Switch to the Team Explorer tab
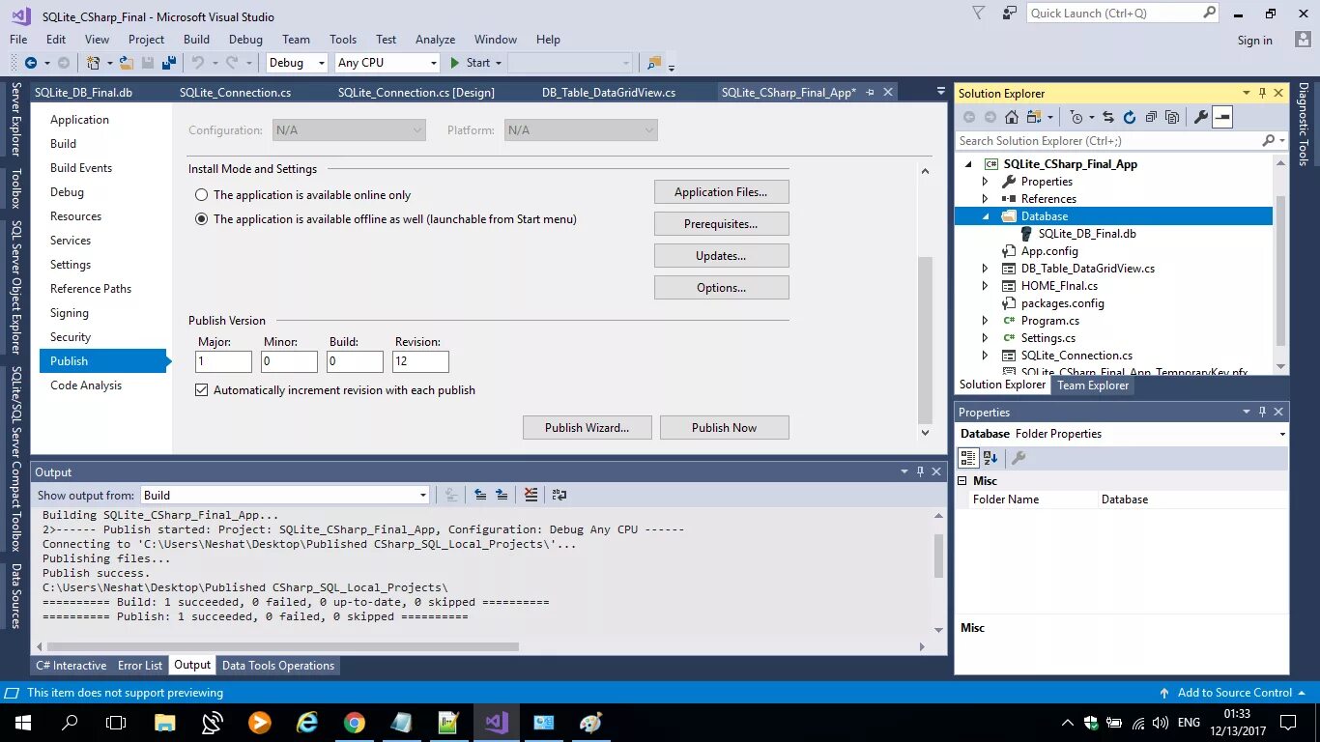1320x742 pixels. coord(1093,385)
